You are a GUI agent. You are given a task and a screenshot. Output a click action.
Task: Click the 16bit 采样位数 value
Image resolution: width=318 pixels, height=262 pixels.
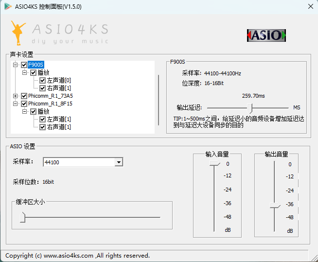pos(48,182)
